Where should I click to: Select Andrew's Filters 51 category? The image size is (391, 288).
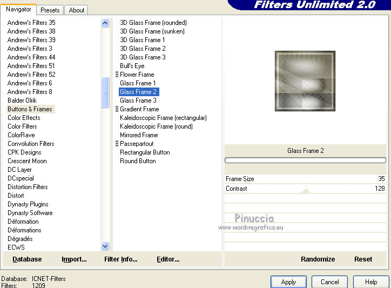coord(31,66)
